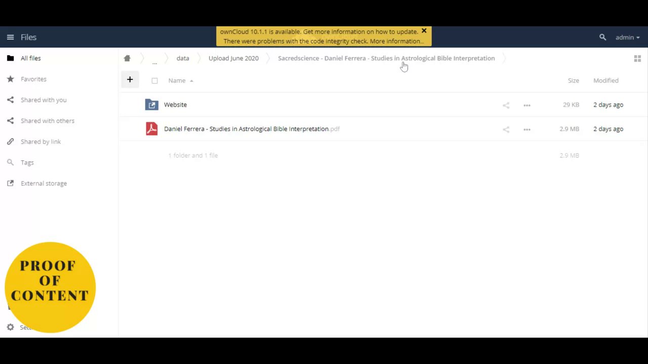
Task: Click the PDF file icon
Action: (x=151, y=129)
